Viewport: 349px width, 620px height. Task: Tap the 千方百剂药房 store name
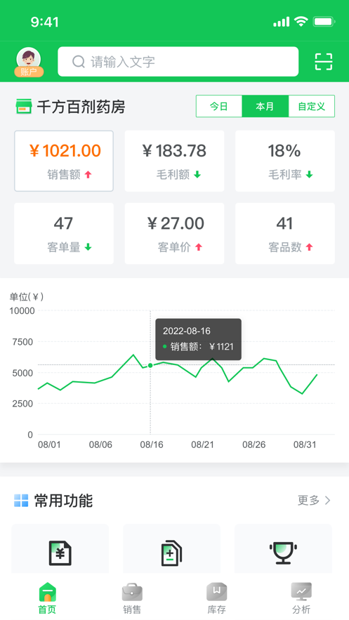click(x=81, y=107)
